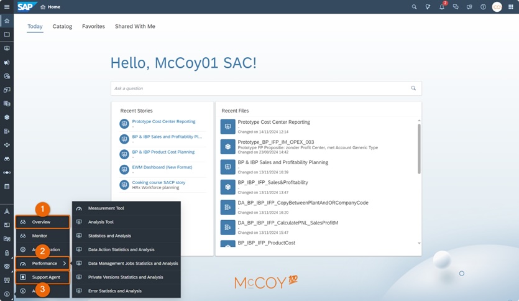This screenshot has width=519, height=301.
Task: Open Measurement Tool from Performance submenu
Action: 126,208
